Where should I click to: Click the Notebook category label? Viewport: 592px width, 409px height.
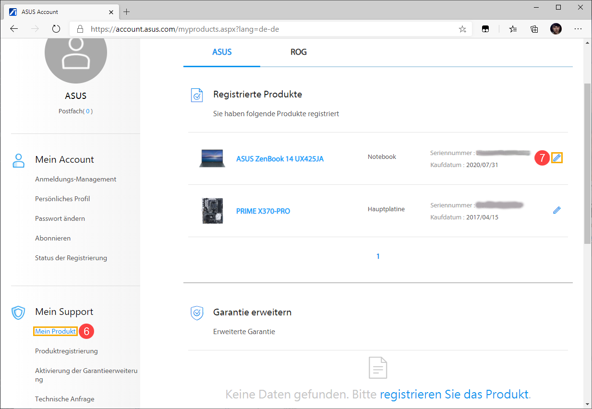382,156
